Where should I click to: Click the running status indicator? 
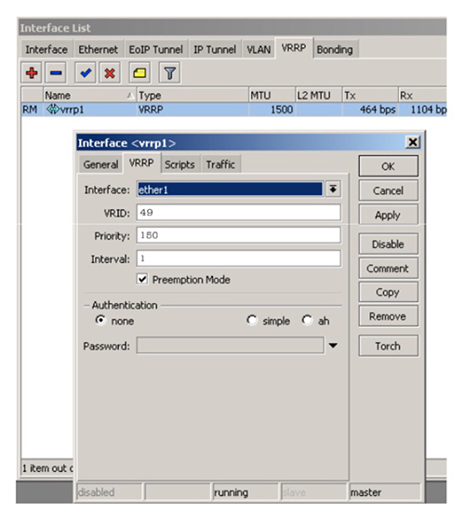click(246, 493)
